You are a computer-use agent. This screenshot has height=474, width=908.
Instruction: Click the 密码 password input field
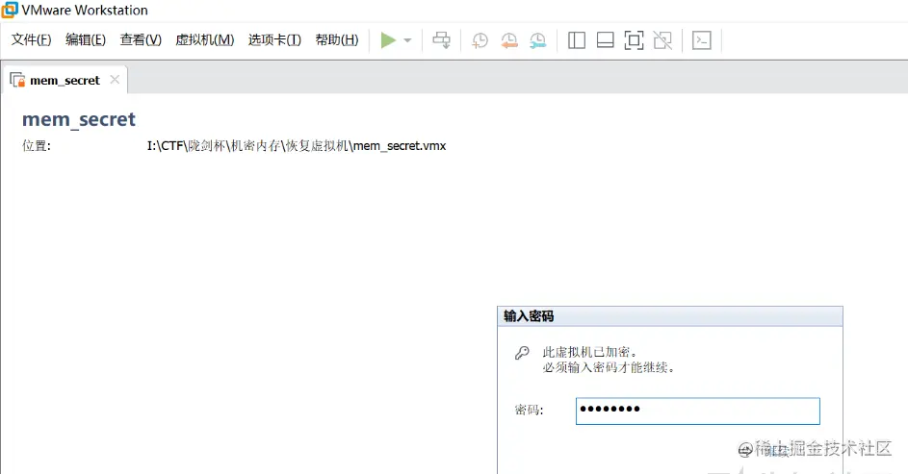[698, 411]
